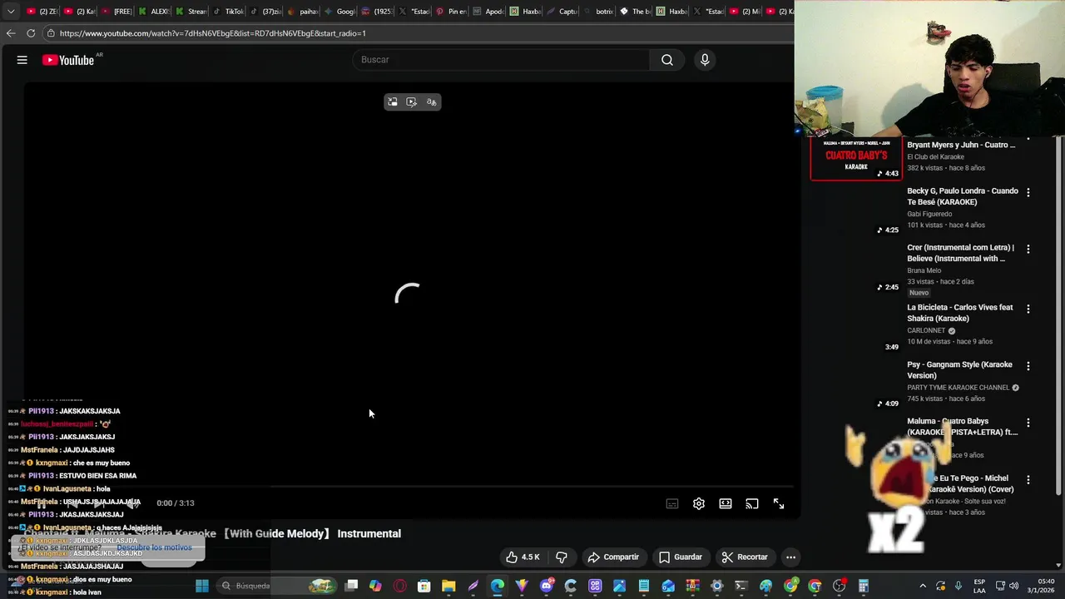Open El Club del Karaoke channel

coord(935,157)
